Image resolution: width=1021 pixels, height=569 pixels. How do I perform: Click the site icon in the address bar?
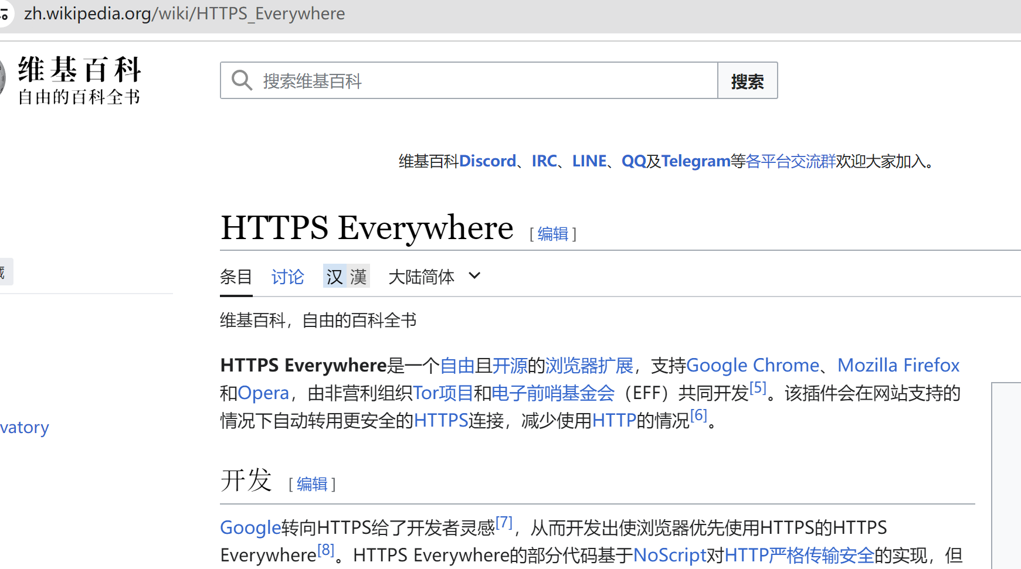click(x=4, y=13)
